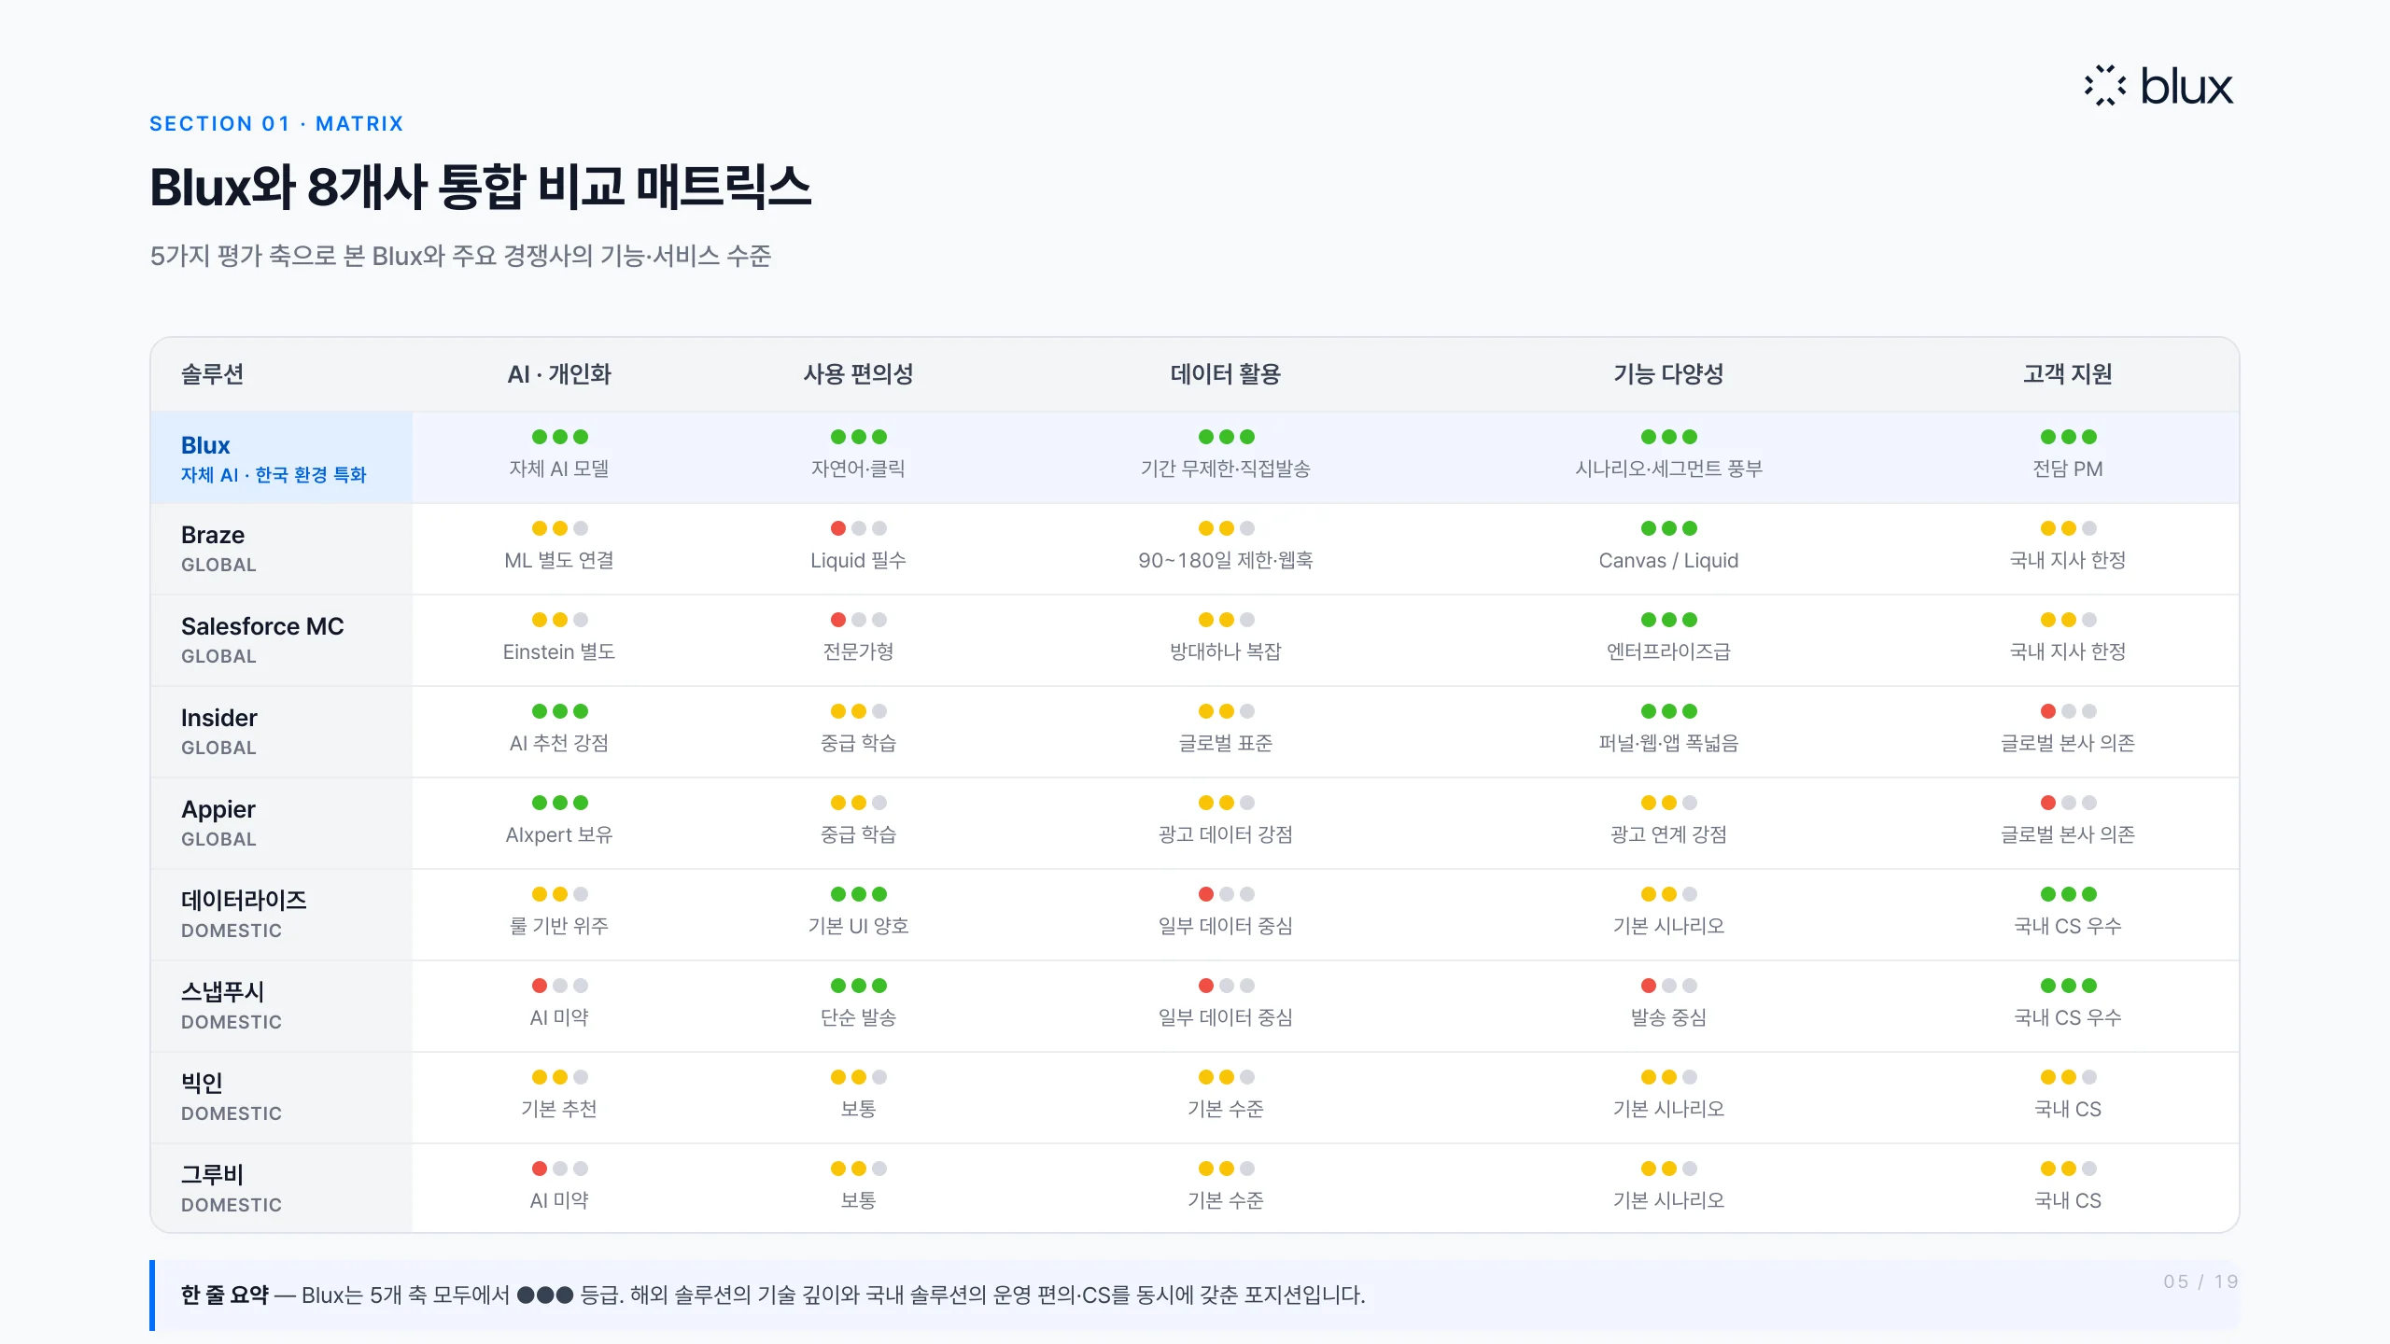The height and width of the screenshot is (1344, 2390).
Task: Click Blux's three green dots under AI · 개인화
Action: point(559,437)
